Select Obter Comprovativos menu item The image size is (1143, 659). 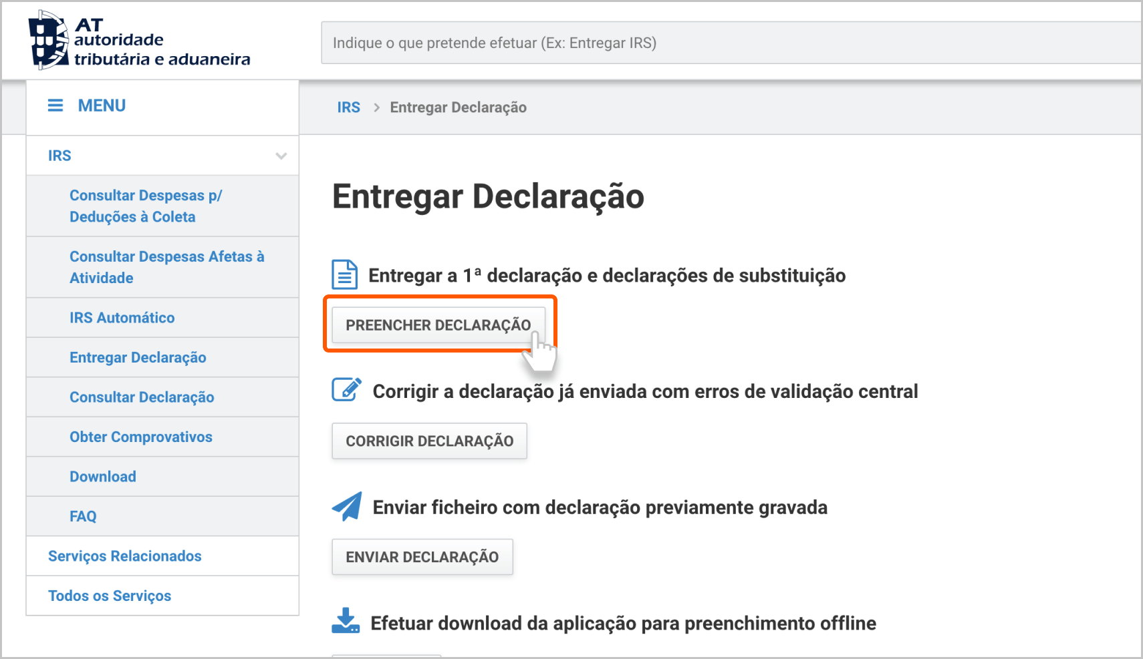140,437
